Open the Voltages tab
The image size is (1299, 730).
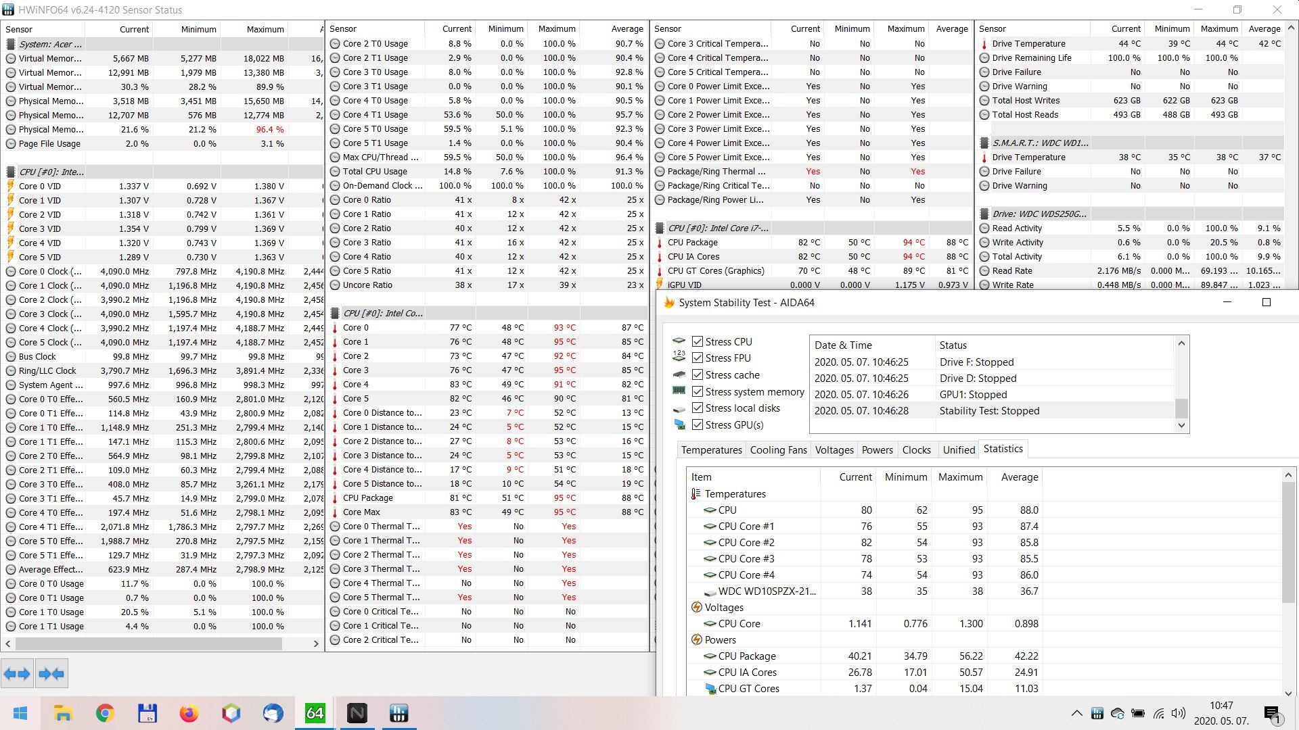834,450
